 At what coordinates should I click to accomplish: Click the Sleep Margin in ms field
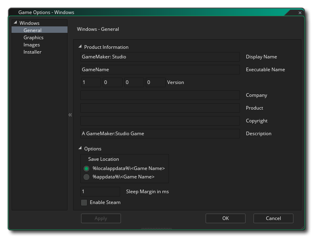click(100, 192)
